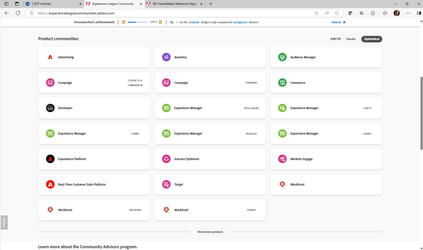Open browser Settings and more menu

click(408, 13)
